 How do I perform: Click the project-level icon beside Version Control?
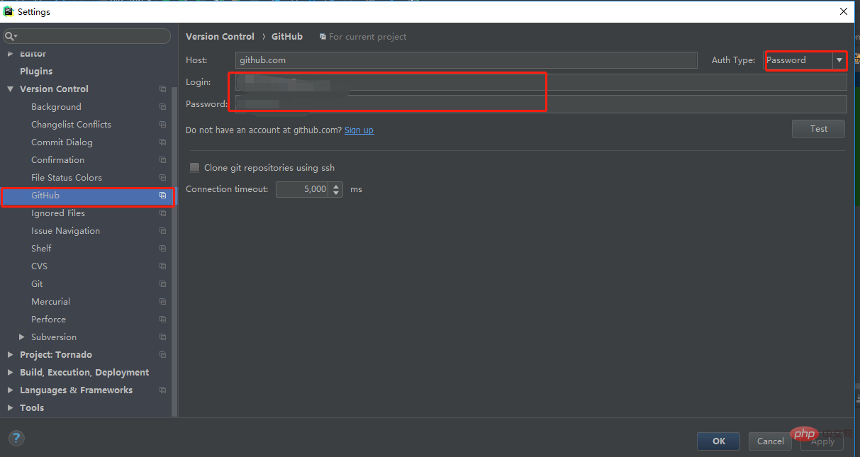click(162, 89)
